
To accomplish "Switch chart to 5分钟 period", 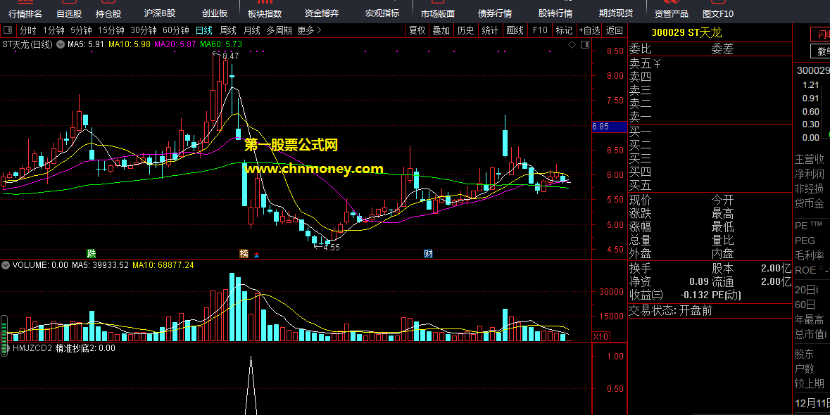I will [x=81, y=31].
